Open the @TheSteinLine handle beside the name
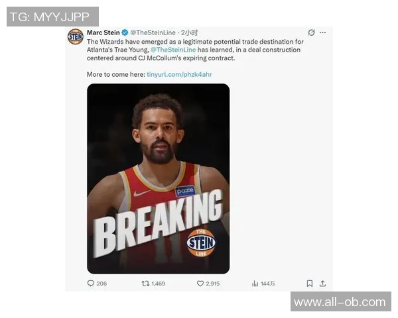This screenshot has height=318, width=398. click(x=153, y=32)
